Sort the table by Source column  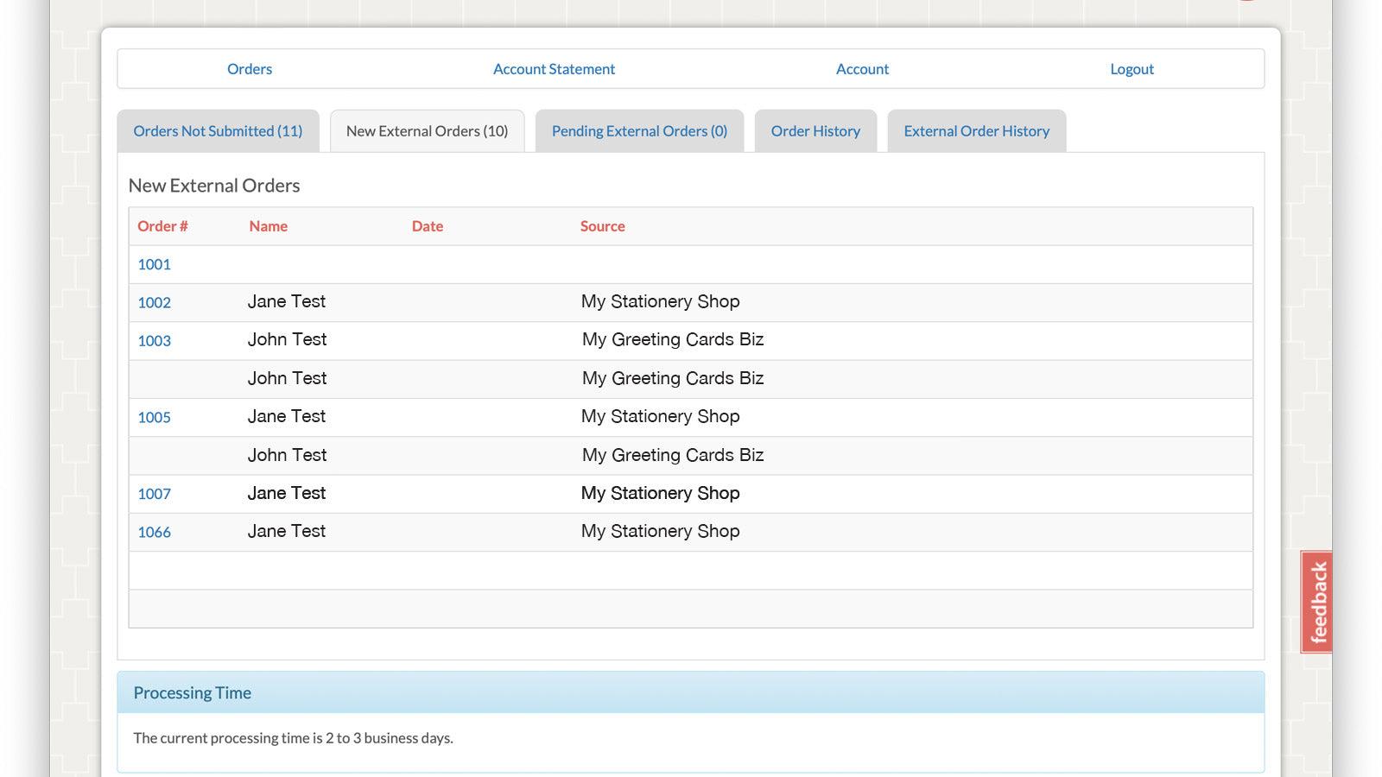pos(602,226)
